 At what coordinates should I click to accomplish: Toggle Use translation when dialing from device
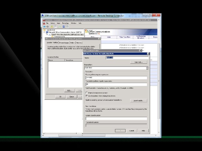click(87, 96)
